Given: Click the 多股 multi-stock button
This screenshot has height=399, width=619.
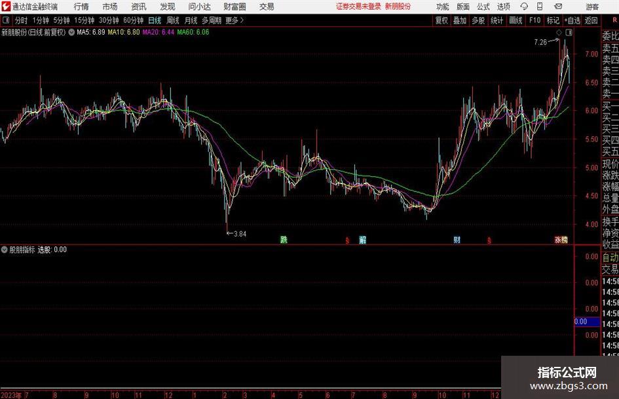Looking at the screenshot, I should tap(478, 20).
